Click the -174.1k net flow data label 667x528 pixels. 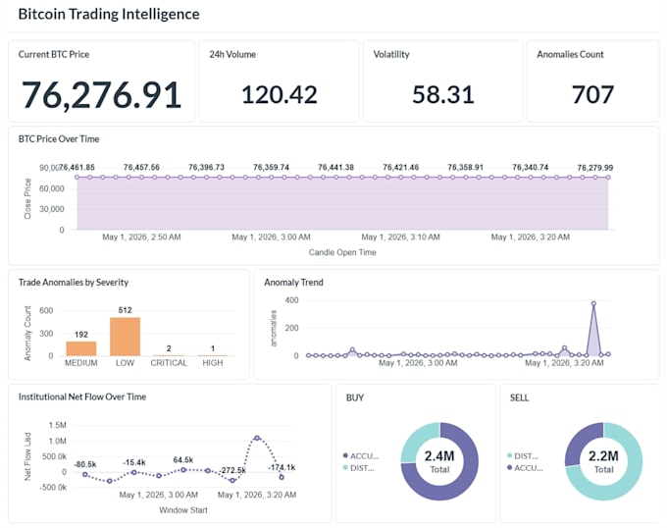click(282, 467)
